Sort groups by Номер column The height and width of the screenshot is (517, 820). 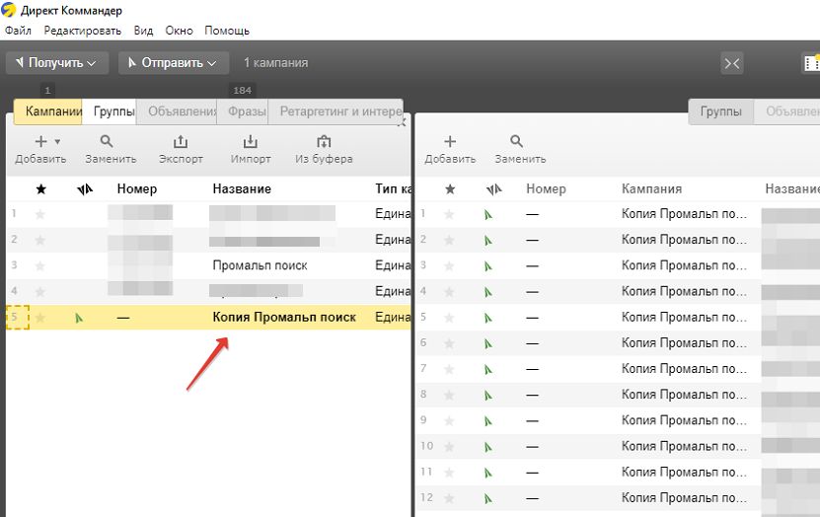(546, 188)
